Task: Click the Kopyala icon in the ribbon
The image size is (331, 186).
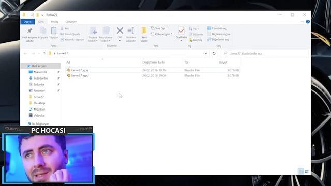Action: click(43, 31)
